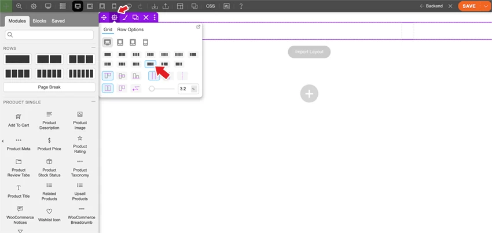Click the round plus add-row button
Viewport: 492px width, 233px height.
point(310,94)
